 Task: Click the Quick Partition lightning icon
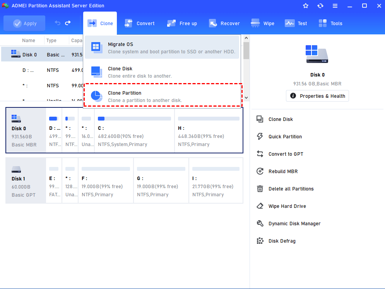click(x=260, y=136)
